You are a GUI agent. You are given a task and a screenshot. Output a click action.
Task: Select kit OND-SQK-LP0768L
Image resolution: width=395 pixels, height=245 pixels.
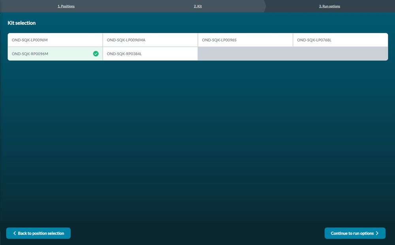pyautogui.click(x=340, y=40)
